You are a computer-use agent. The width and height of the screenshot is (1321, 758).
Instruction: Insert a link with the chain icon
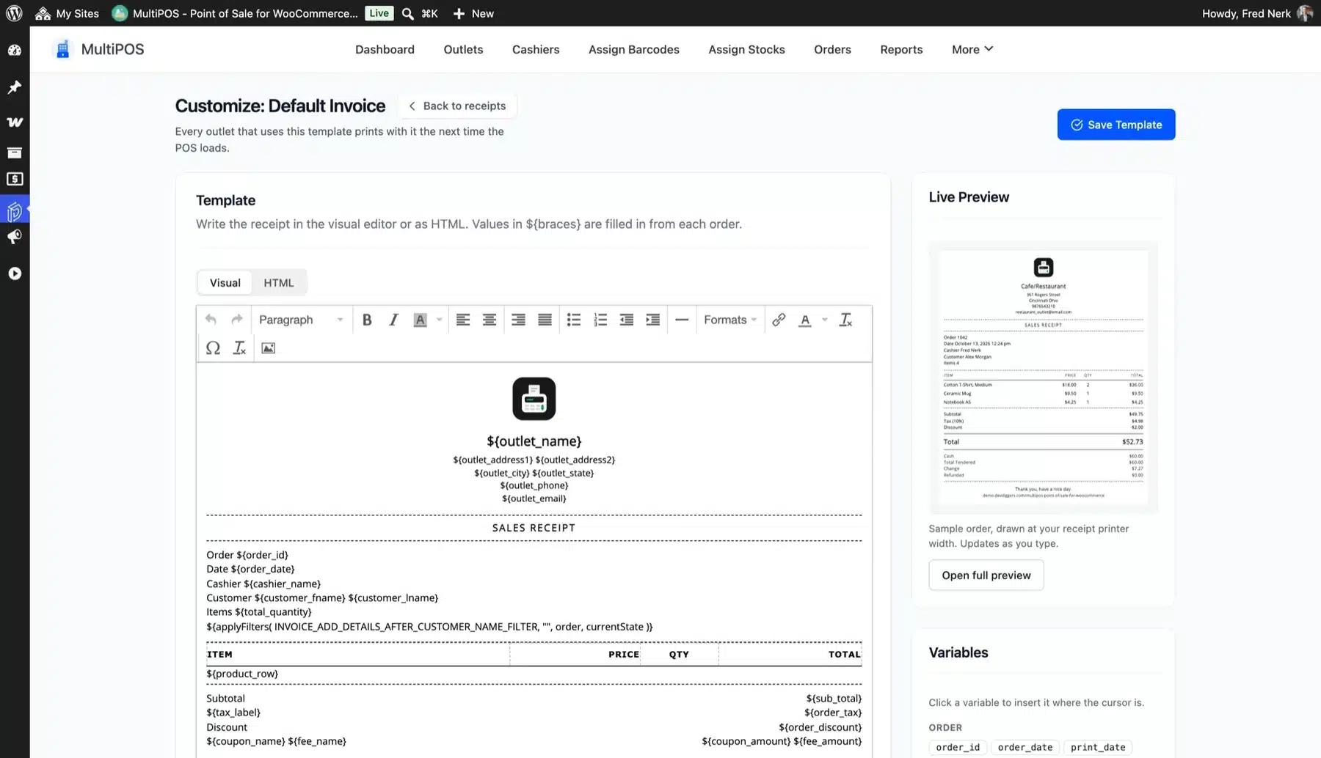(779, 320)
